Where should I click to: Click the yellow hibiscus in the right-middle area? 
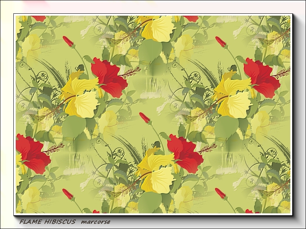click(x=233, y=97)
